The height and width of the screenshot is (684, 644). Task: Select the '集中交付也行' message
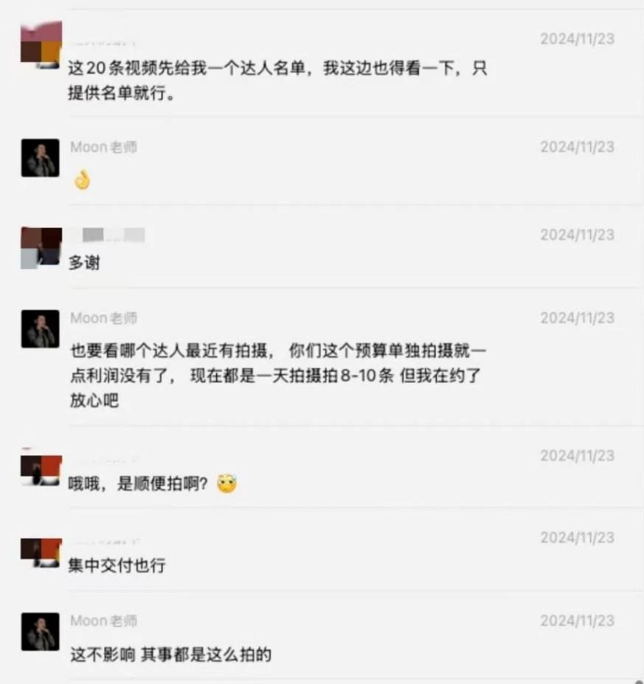tap(117, 565)
